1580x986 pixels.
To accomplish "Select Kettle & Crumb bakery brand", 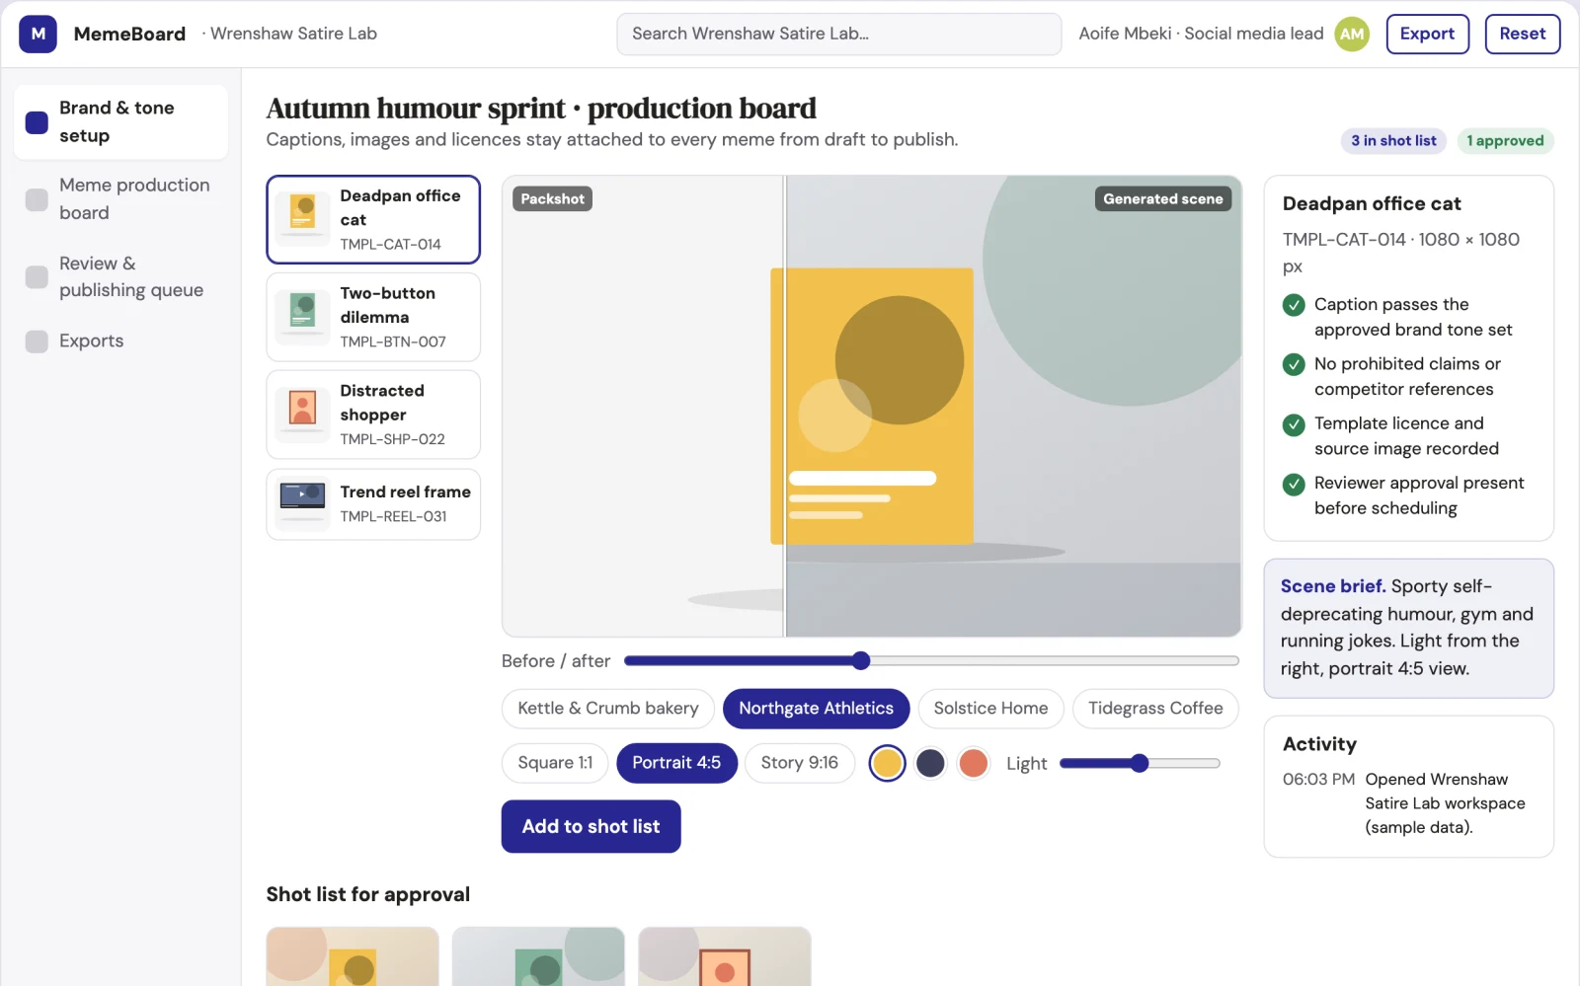I will click(608, 709).
